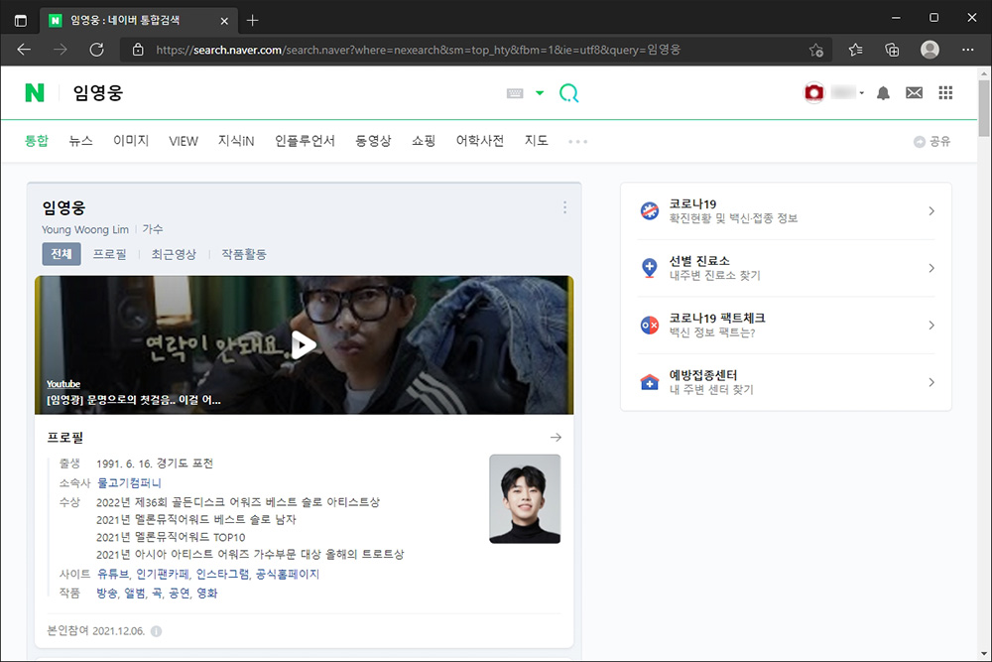Open the browser collections icon
Image resolution: width=992 pixels, height=662 pixels.
pyautogui.click(x=892, y=50)
